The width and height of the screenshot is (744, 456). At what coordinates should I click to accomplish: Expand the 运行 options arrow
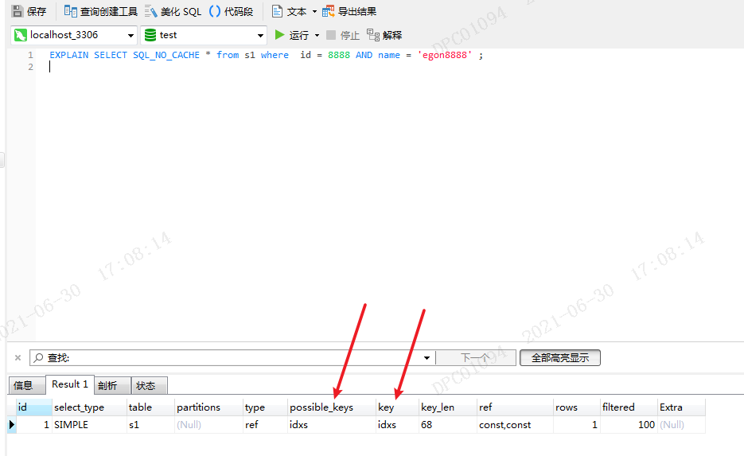(317, 36)
